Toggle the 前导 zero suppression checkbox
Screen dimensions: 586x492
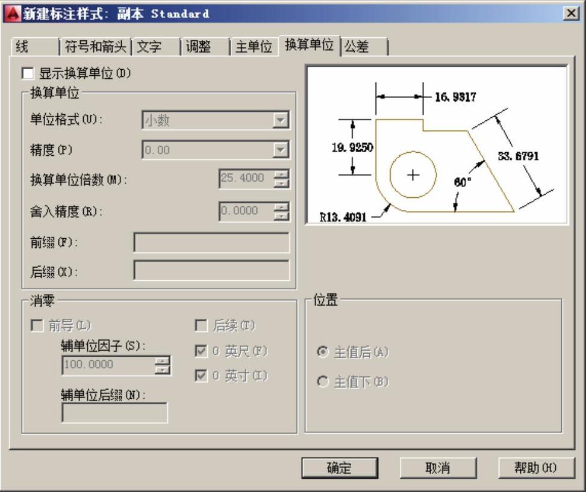[x=37, y=326]
